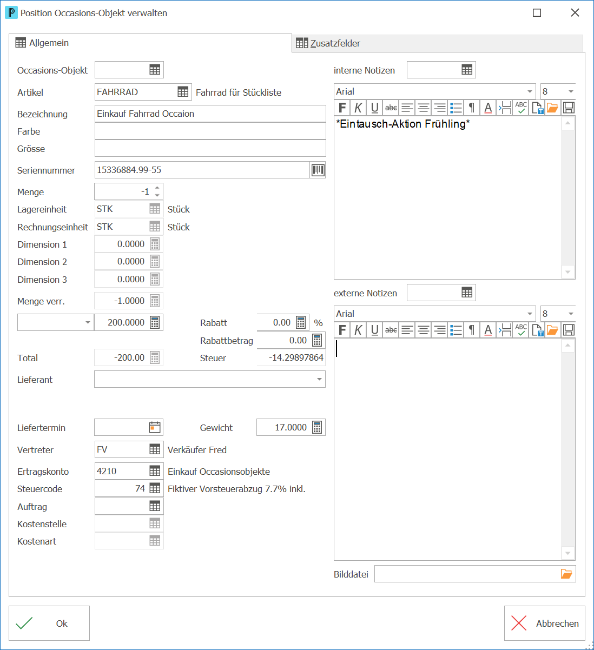
Task: Expand the font size dropdown for interne Notizen
Action: click(x=571, y=91)
